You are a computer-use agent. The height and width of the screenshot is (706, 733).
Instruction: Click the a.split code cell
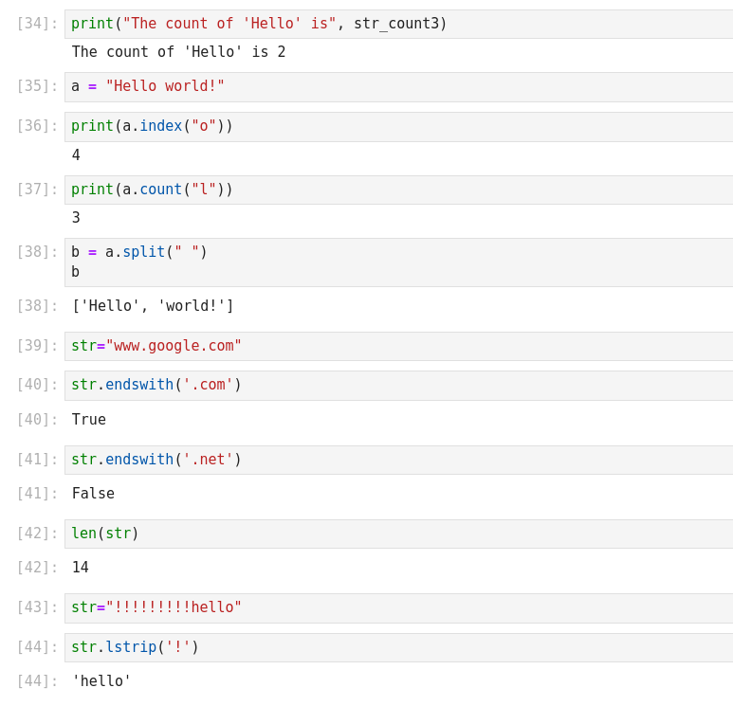398,262
